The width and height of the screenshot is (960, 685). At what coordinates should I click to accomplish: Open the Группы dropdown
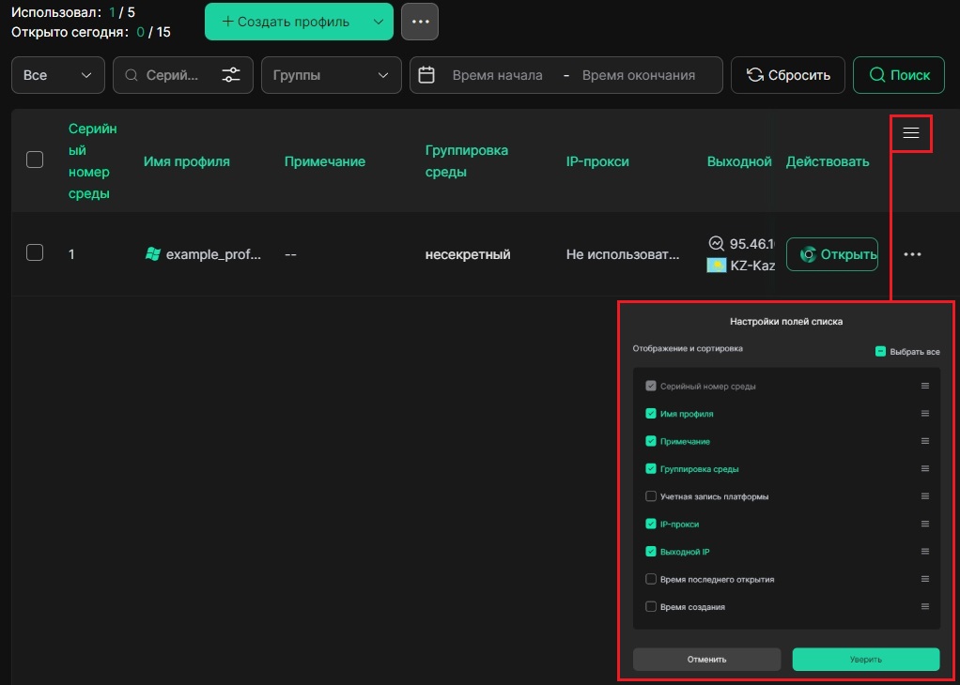pyautogui.click(x=332, y=75)
